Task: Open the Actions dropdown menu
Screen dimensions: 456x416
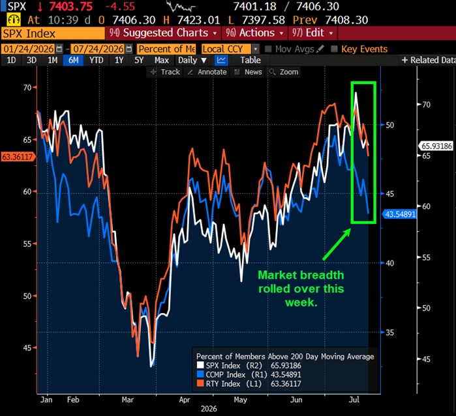Action: click(x=254, y=33)
